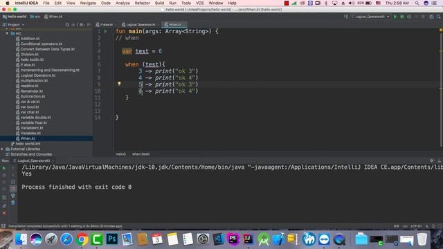This screenshot has width=443, height=249.
Task: Click yellow warning marker at editor scrollbar top
Action: coord(441,30)
